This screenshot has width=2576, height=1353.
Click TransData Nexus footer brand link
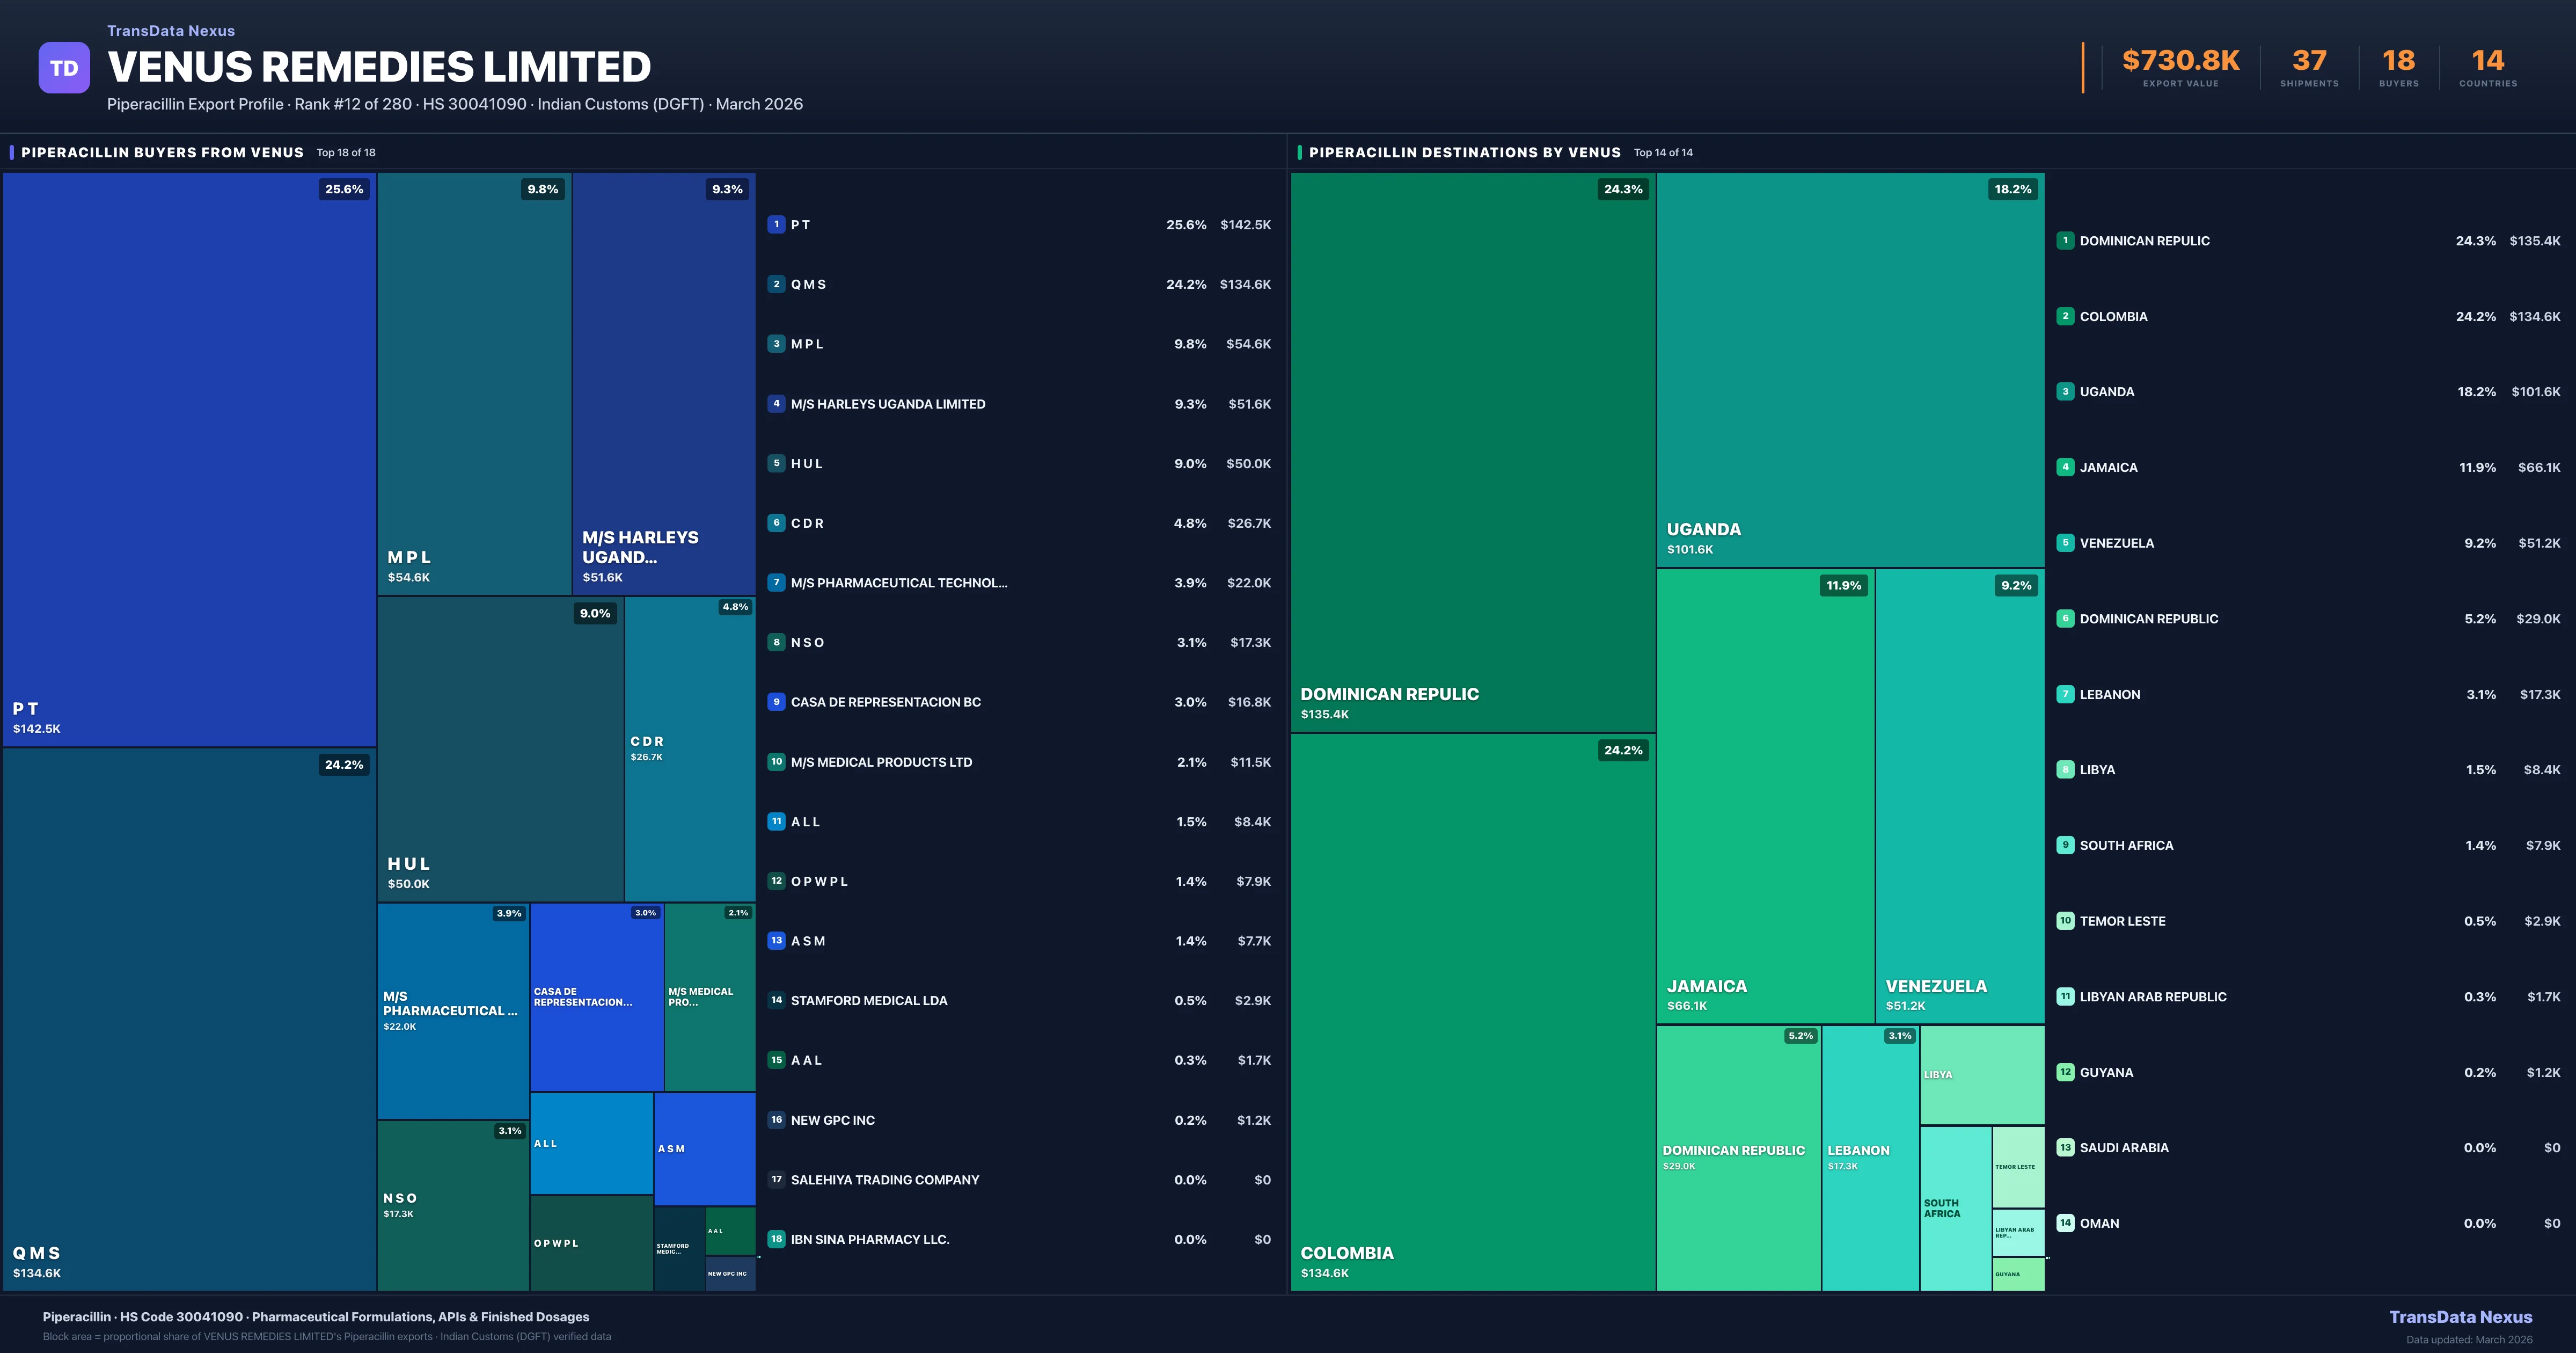[x=2460, y=1317]
